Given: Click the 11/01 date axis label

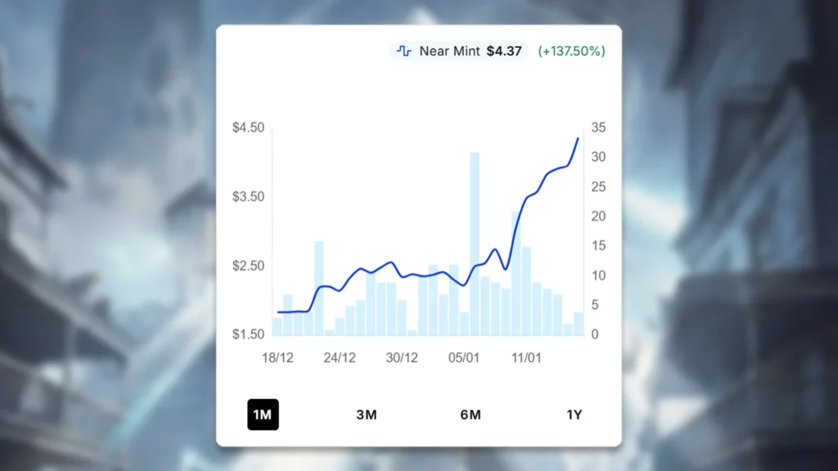Looking at the screenshot, I should pyautogui.click(x=526, y=358).
